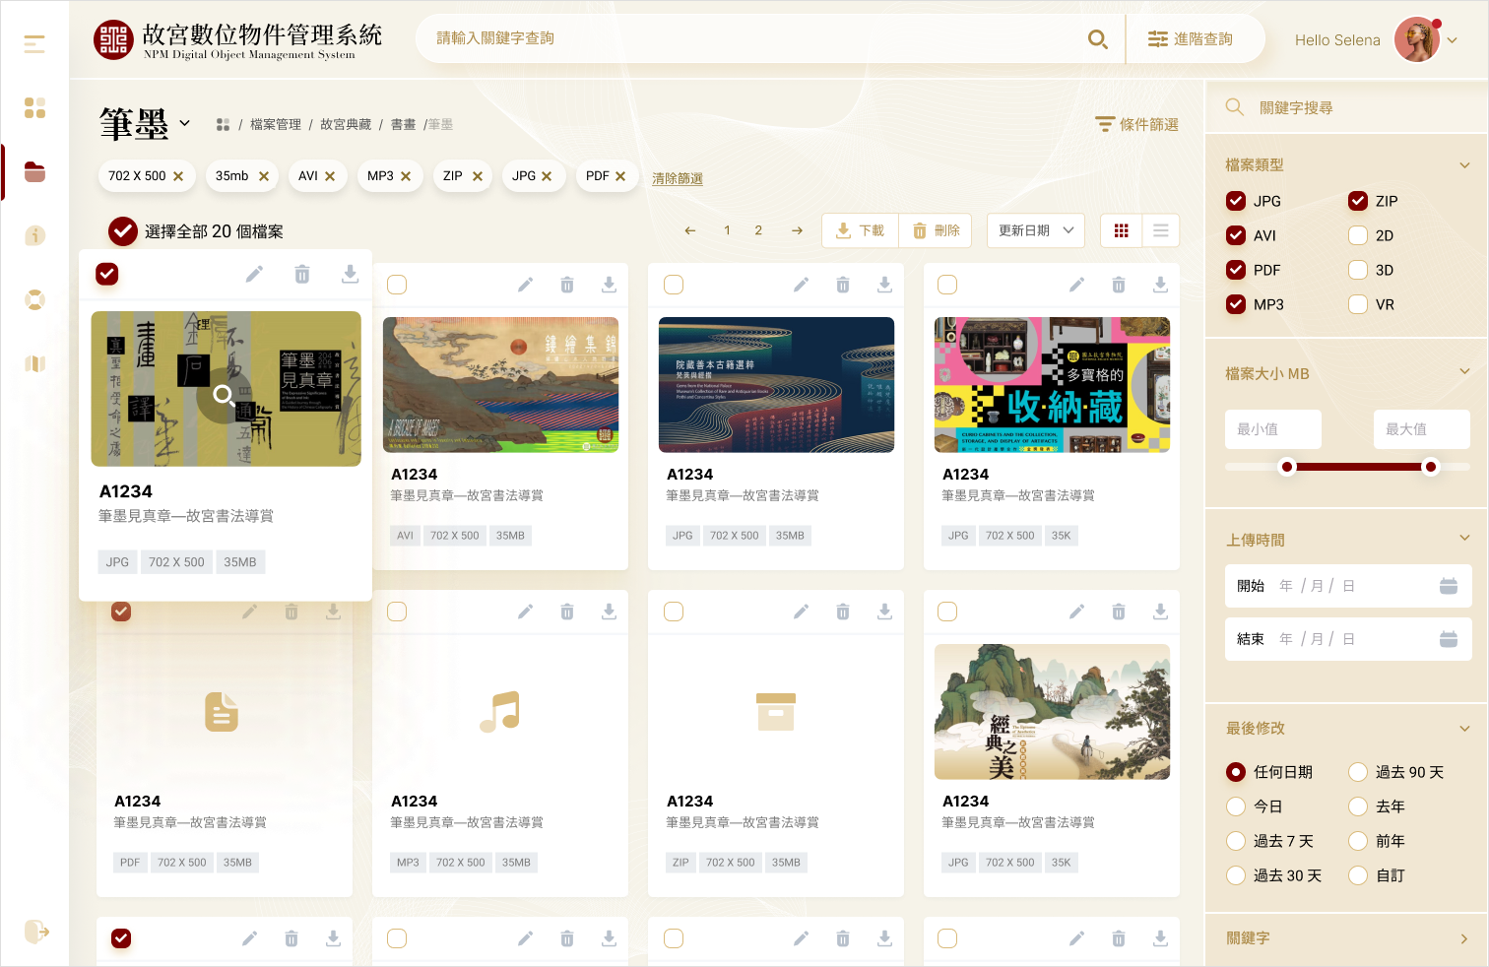
Task: Open 進階查詢 advanced search
Action: tap(1191, 39)
